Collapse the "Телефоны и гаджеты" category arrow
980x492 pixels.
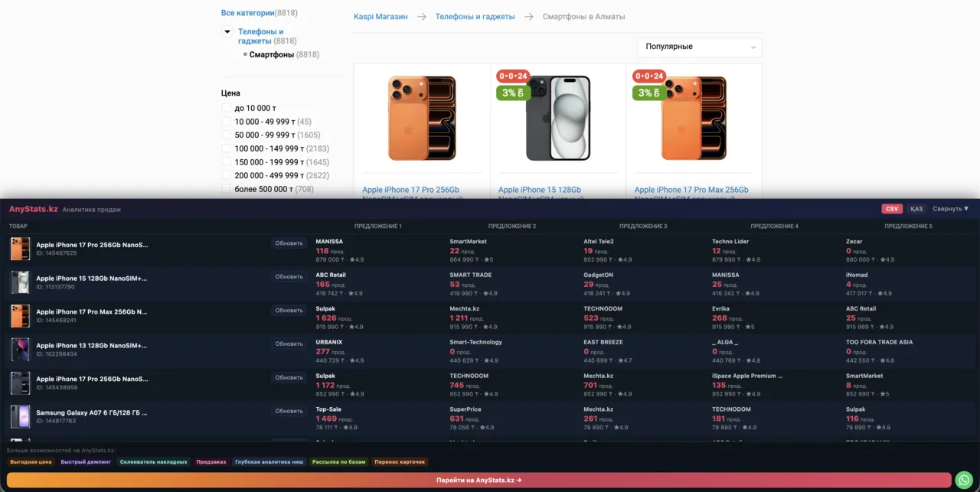pyautogui.click(x=227, y=32)
